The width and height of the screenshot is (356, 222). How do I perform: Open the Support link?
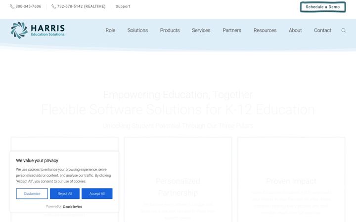point(123,6)
